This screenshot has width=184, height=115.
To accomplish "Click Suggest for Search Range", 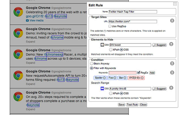I will (159, 89).
